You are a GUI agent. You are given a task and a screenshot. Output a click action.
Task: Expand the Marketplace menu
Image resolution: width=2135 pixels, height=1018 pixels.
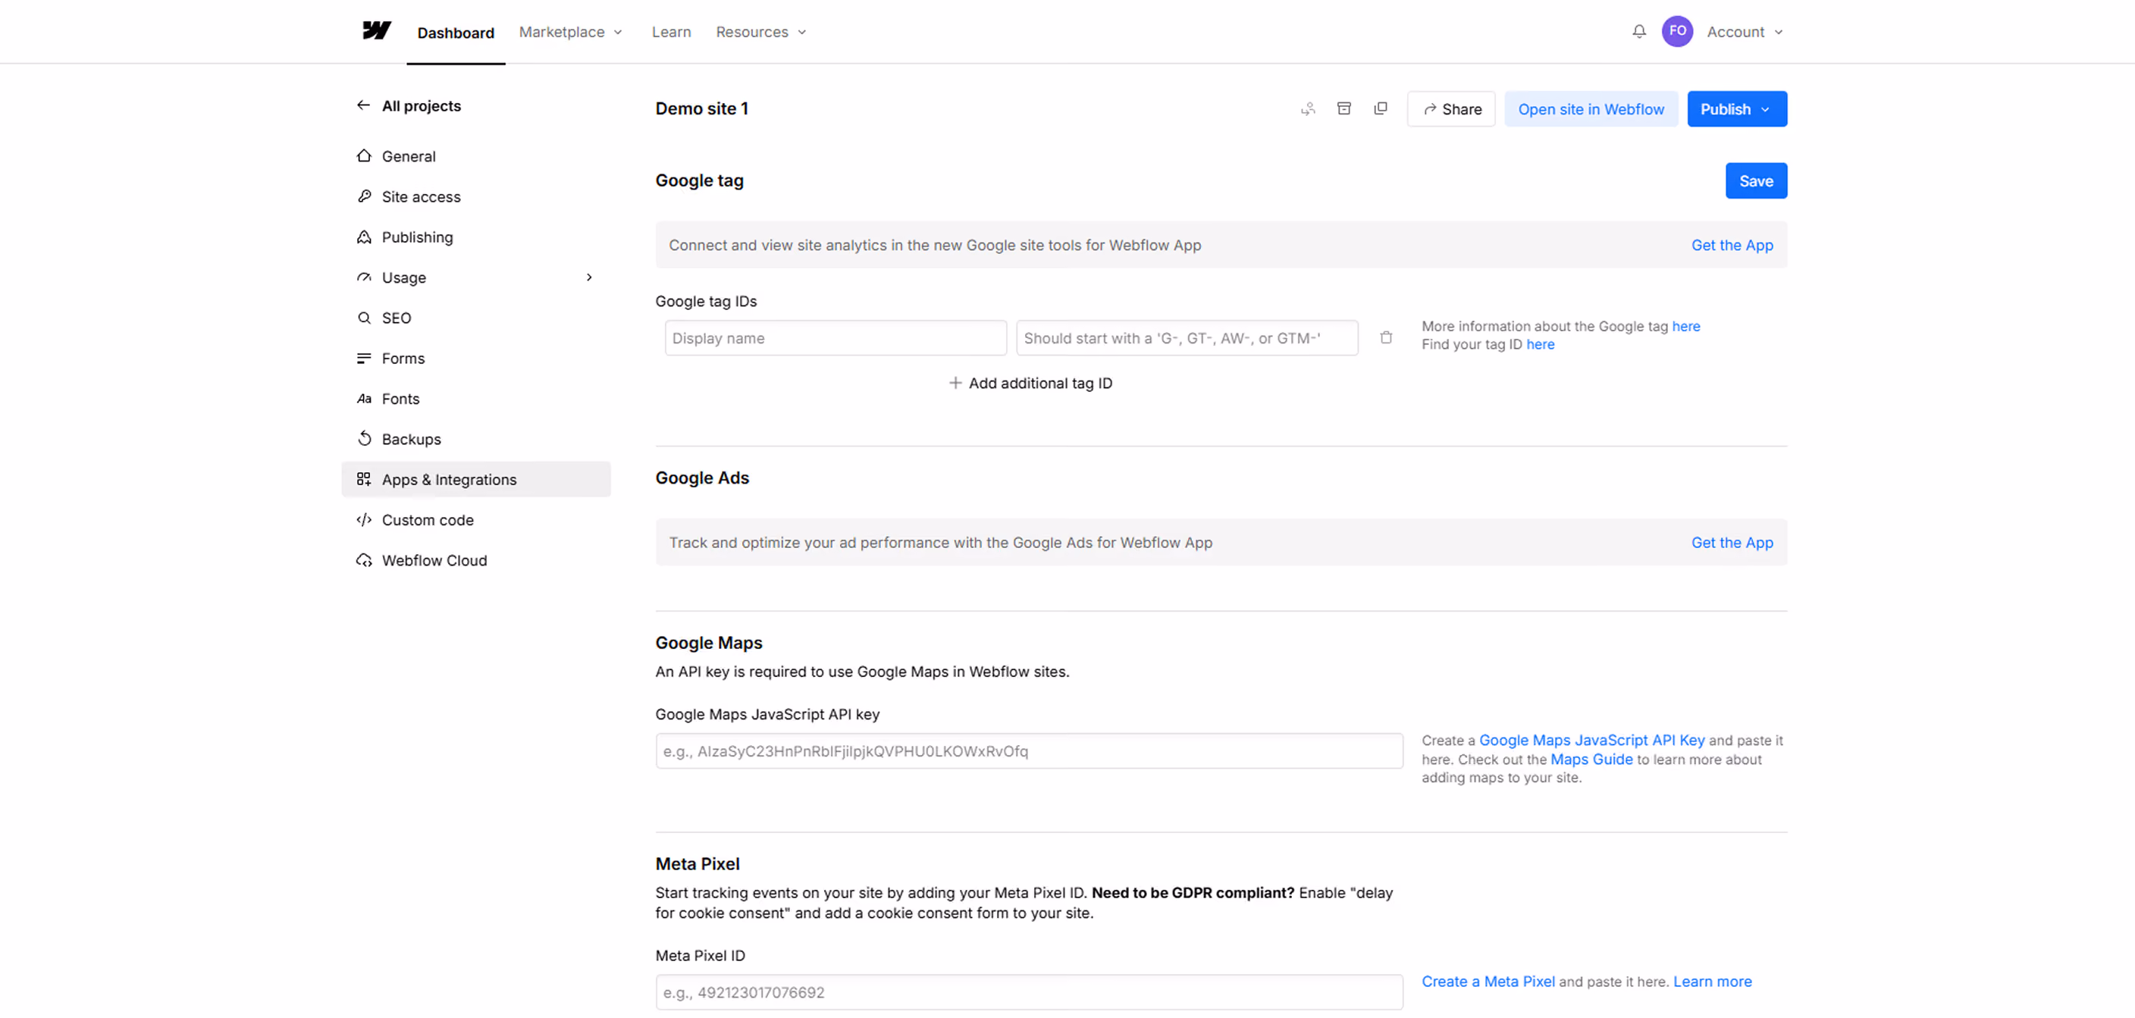coord(571,32)
